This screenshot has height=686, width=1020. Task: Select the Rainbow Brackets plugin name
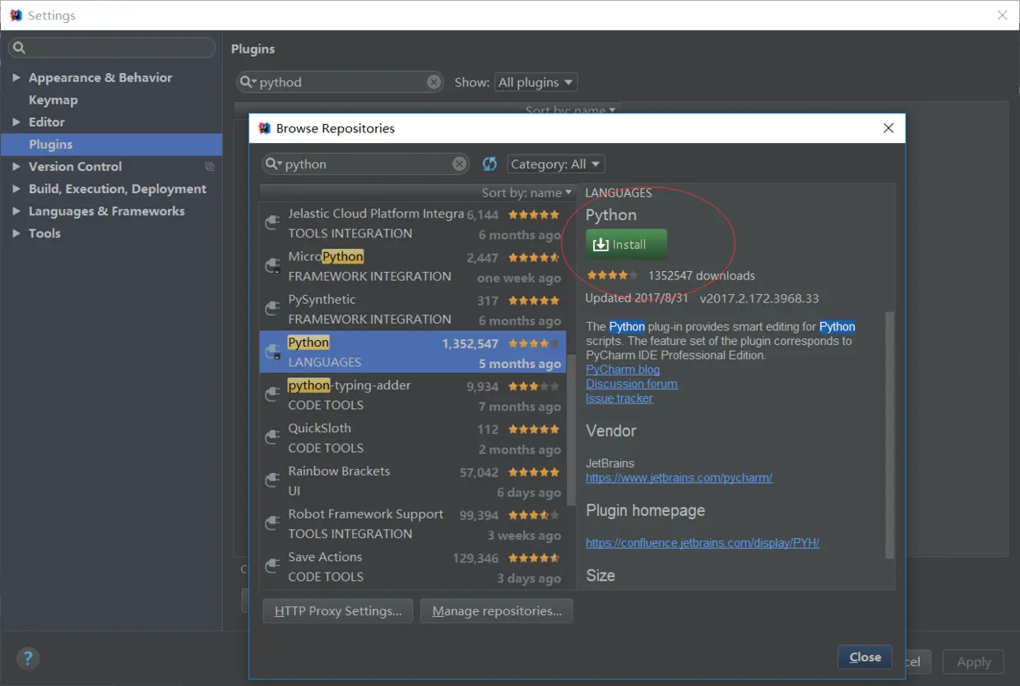339,471
